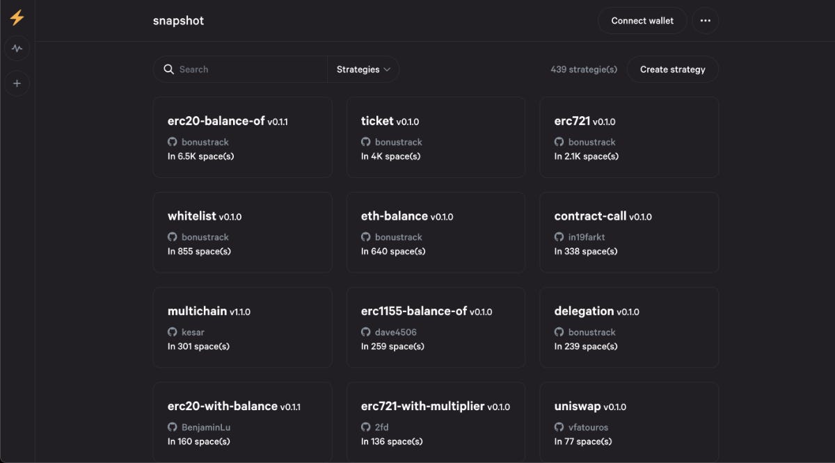This screenshot has width=835, height=463.
Task: Click the Connect wallet button
Action: 642,20
